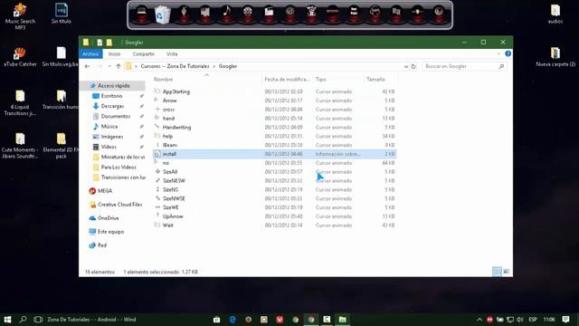Select the audios desktop folder

(555, 14)
